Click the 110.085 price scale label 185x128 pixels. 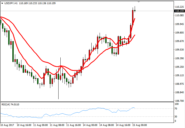pyautogui.click(x=180, y=15)
